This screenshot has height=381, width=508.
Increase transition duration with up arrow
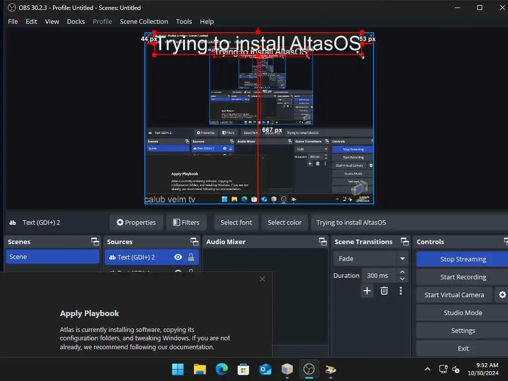coord(402,272)
